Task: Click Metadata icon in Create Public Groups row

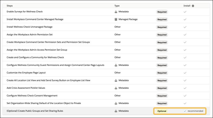Action: click(x=116, y=111)
